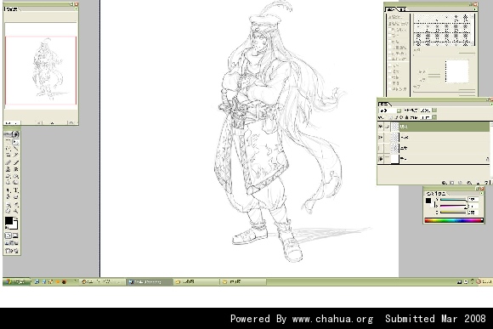The image size is (493, 329).
Task: Click the add layer style icon
Action: tap(444, 183)
